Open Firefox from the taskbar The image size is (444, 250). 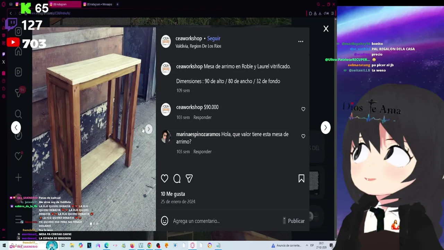[132, 245]
